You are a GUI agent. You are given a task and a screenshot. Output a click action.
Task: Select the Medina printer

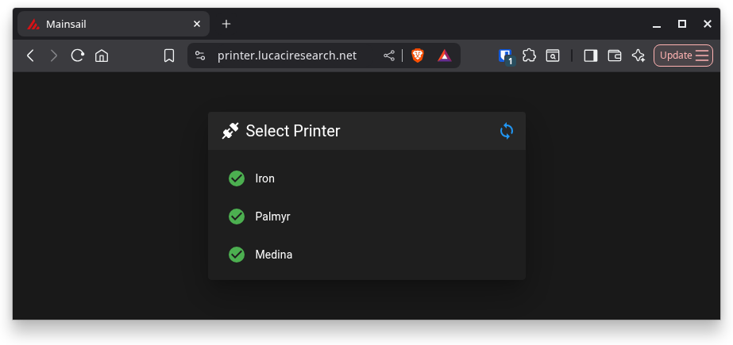click(x=367, y=255)
